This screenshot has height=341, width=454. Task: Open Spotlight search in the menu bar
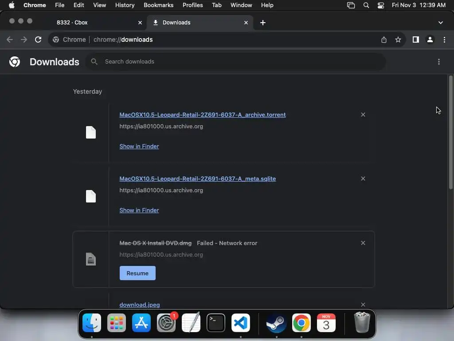pyautogui.click(x=366, y=5)
